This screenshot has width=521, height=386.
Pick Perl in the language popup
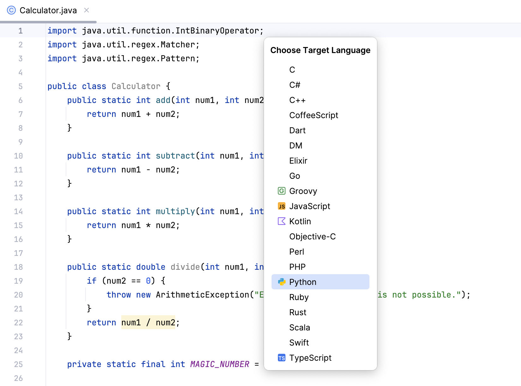click(x=320, y=252)
